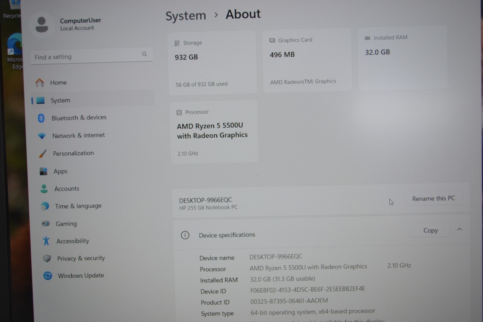Click '32.0 GB (31.3 GB usable)' text
Viewport: 483px width, 322px height.
point(282,279)
